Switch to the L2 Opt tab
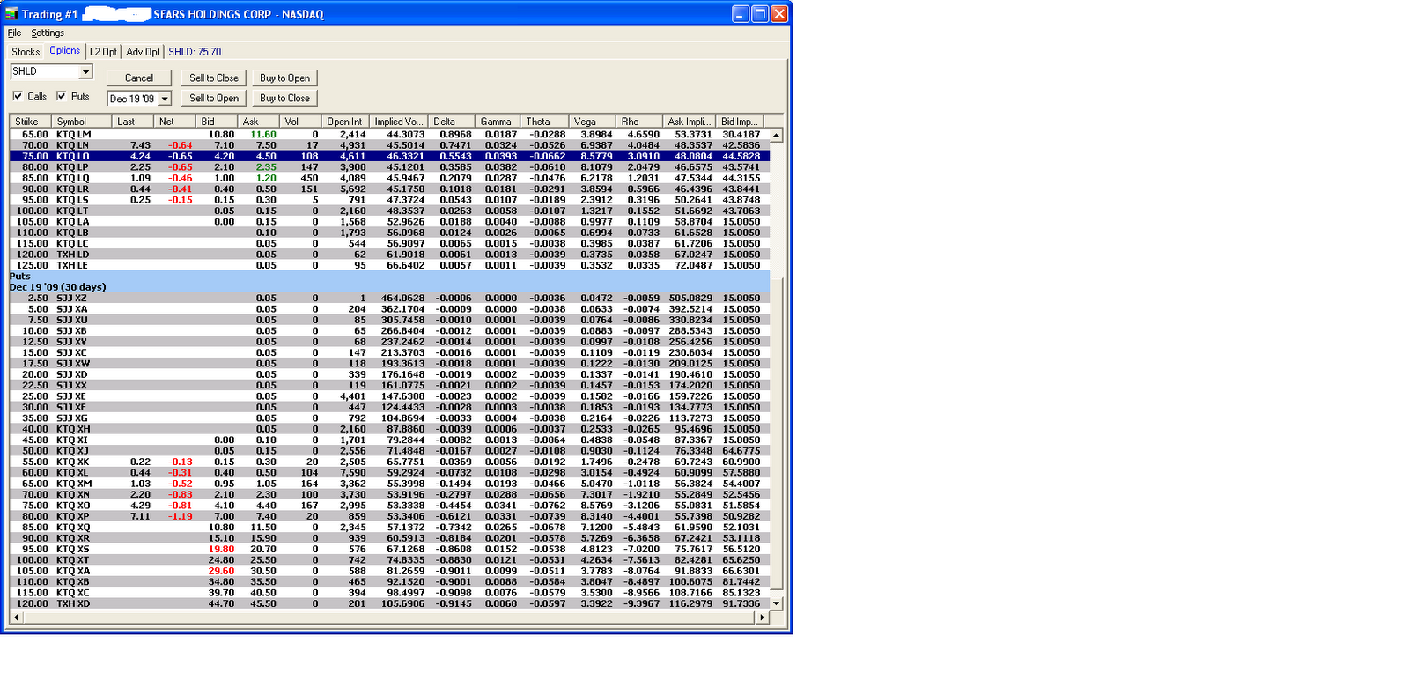The width and height of the screenshot is (1409, 695). 103,52
